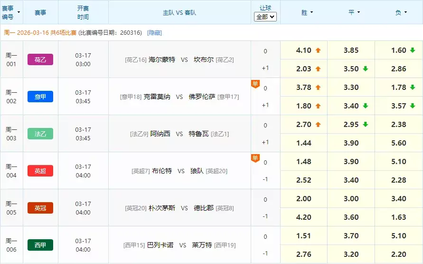Click away team name 德比郡
423x264 pixels.
pyautogui.click(x=203, y=208)
